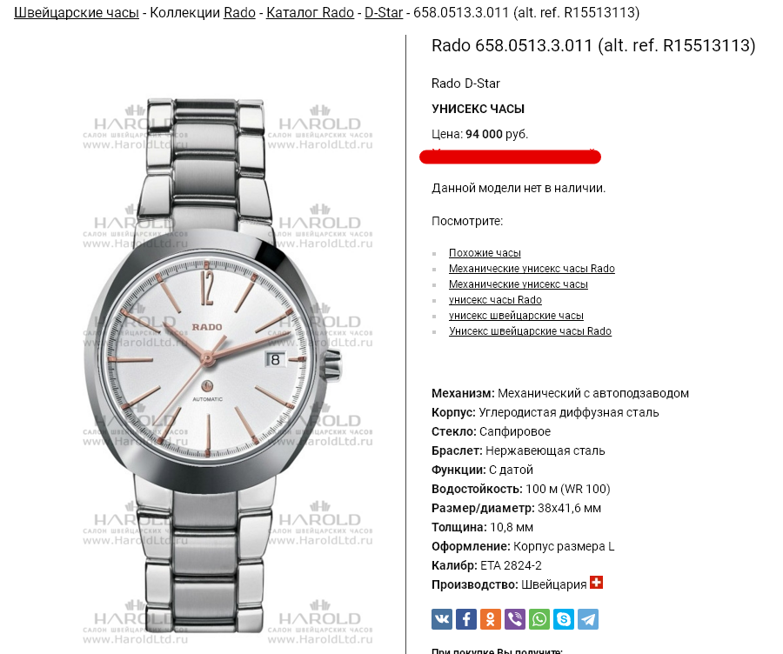783x654 pixels.
Task: Share via the Viber icon
Action: click(x=515, y=619)
